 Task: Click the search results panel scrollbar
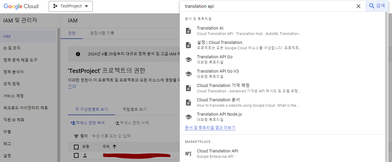point(386,87)
